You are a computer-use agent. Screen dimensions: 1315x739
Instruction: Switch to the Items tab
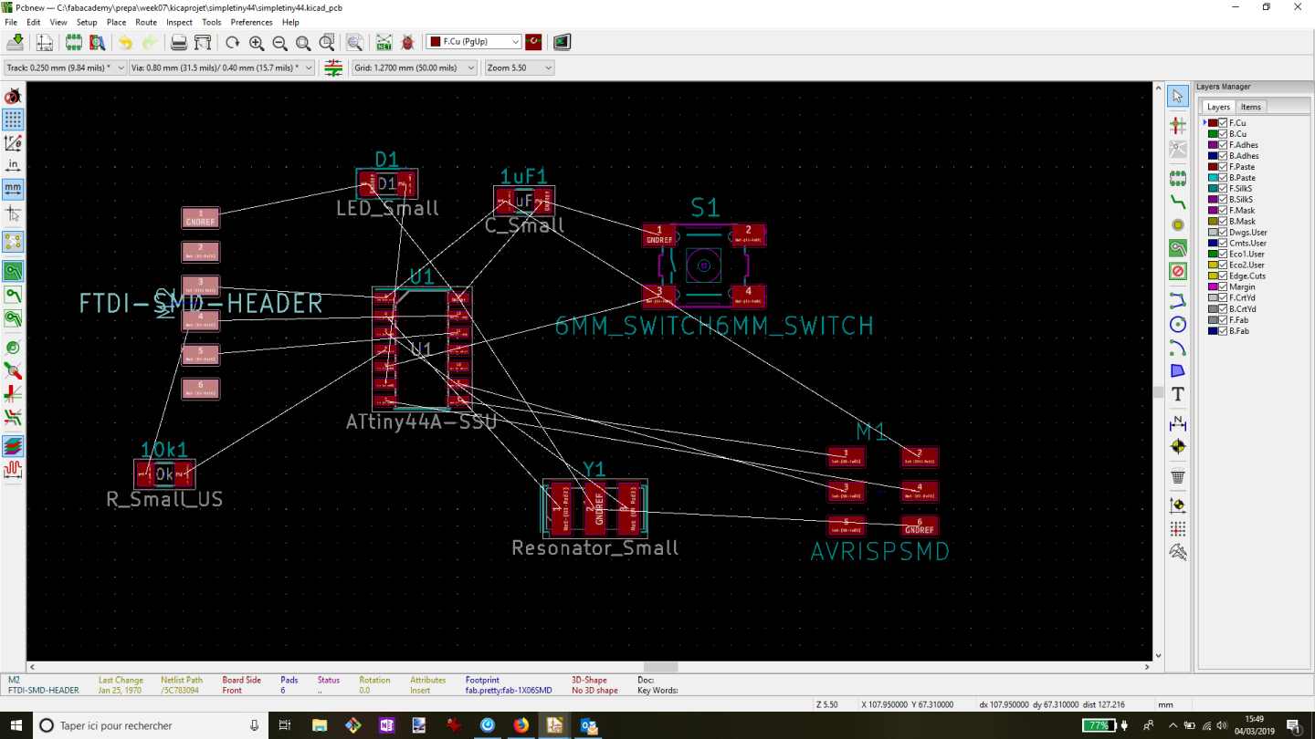click(x=1250, y=107)
